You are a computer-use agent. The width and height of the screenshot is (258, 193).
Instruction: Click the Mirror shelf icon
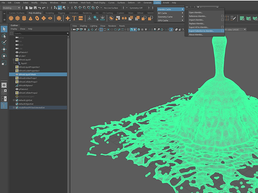pyautogui.click(x=124, y=18)
